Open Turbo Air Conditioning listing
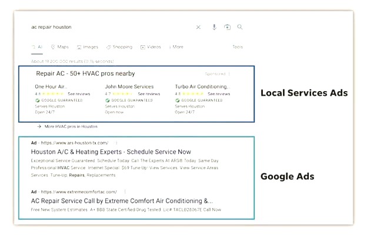The height and width of the screenshot is (235, 367). [202, 86]
